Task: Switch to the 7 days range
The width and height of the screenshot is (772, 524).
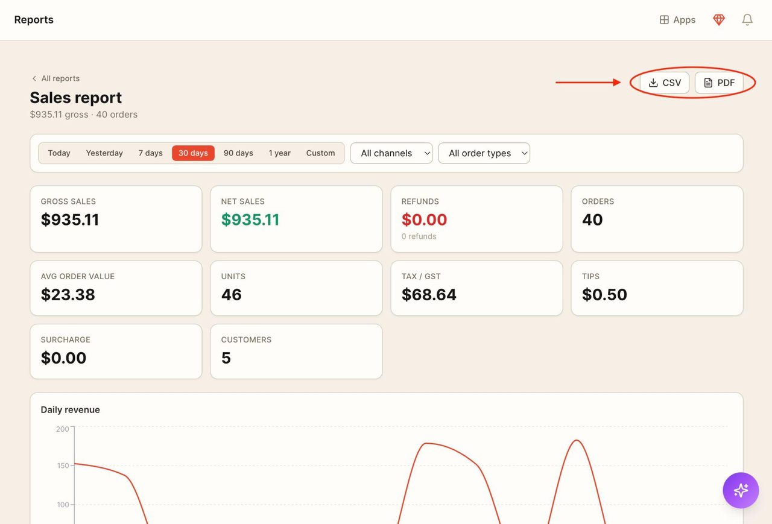Action: pos(151,153)
